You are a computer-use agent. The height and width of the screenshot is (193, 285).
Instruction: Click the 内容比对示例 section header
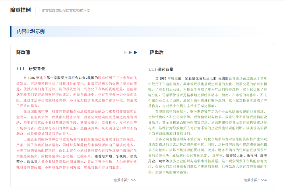[31, 32]
